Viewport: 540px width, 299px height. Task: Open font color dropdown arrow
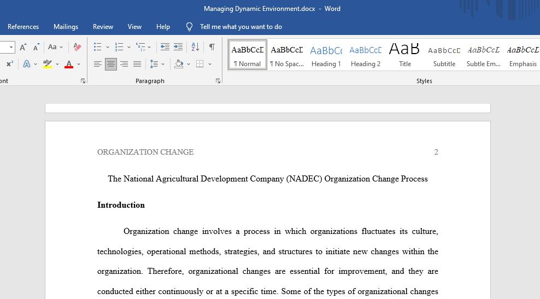coord(79,64)
